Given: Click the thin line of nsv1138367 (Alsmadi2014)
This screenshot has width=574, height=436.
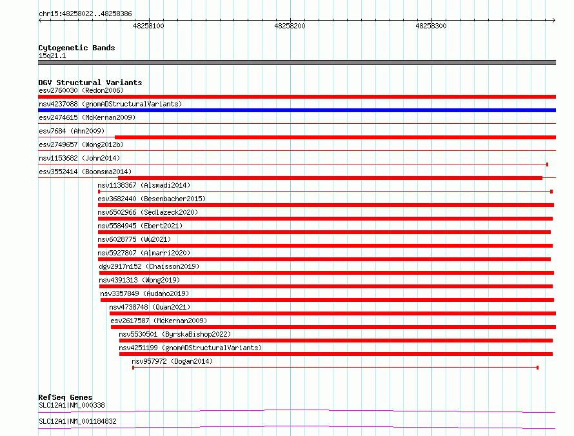Looking at the screenshot, I should [326, 192].
